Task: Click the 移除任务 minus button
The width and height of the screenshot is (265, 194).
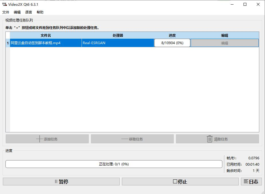Action: [132, 139]
